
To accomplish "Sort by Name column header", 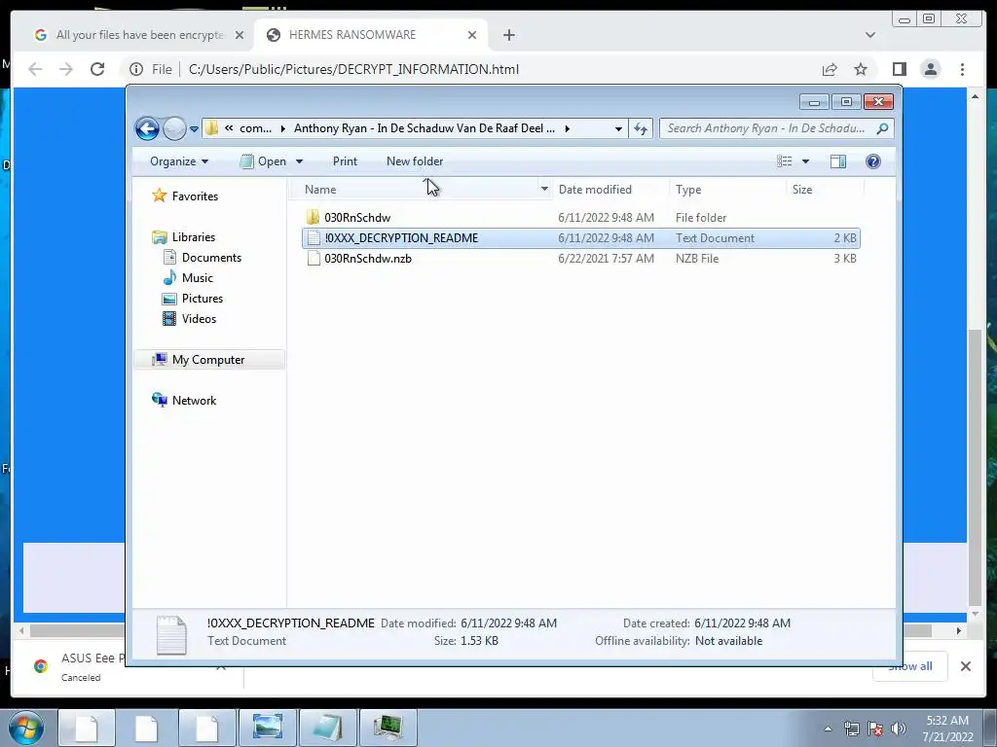I will [x=417, y=190].
